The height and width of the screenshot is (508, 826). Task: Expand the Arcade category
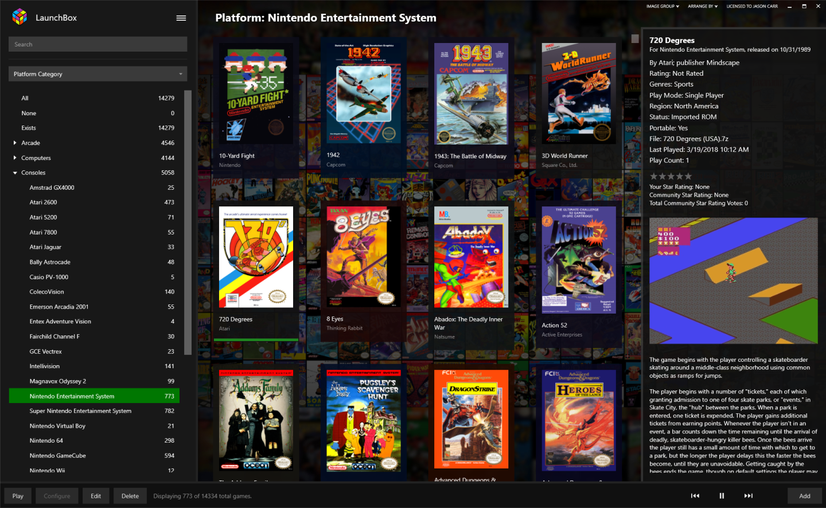15,143
